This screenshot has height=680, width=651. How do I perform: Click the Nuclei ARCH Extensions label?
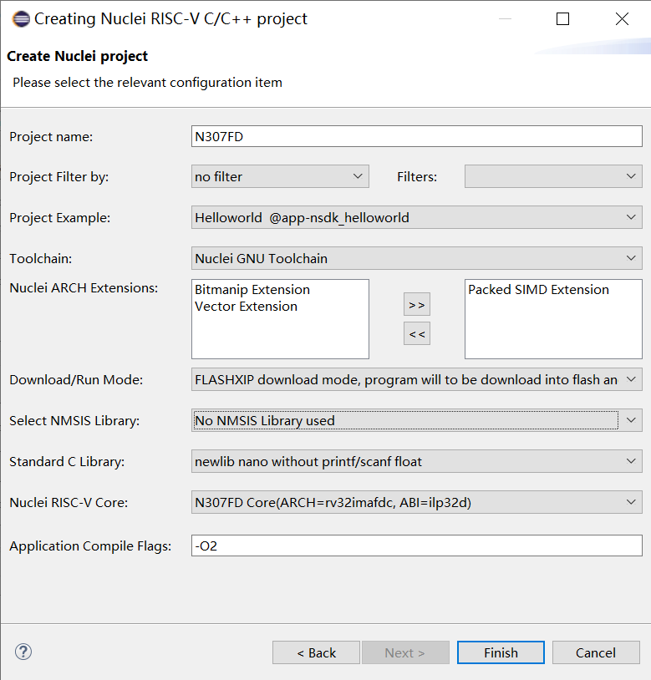coord(84,287)
